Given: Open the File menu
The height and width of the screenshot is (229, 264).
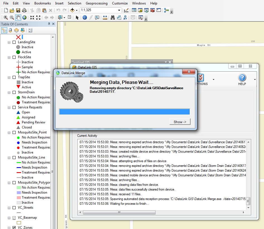Looking at the screenshot, I should coord(6,3).
